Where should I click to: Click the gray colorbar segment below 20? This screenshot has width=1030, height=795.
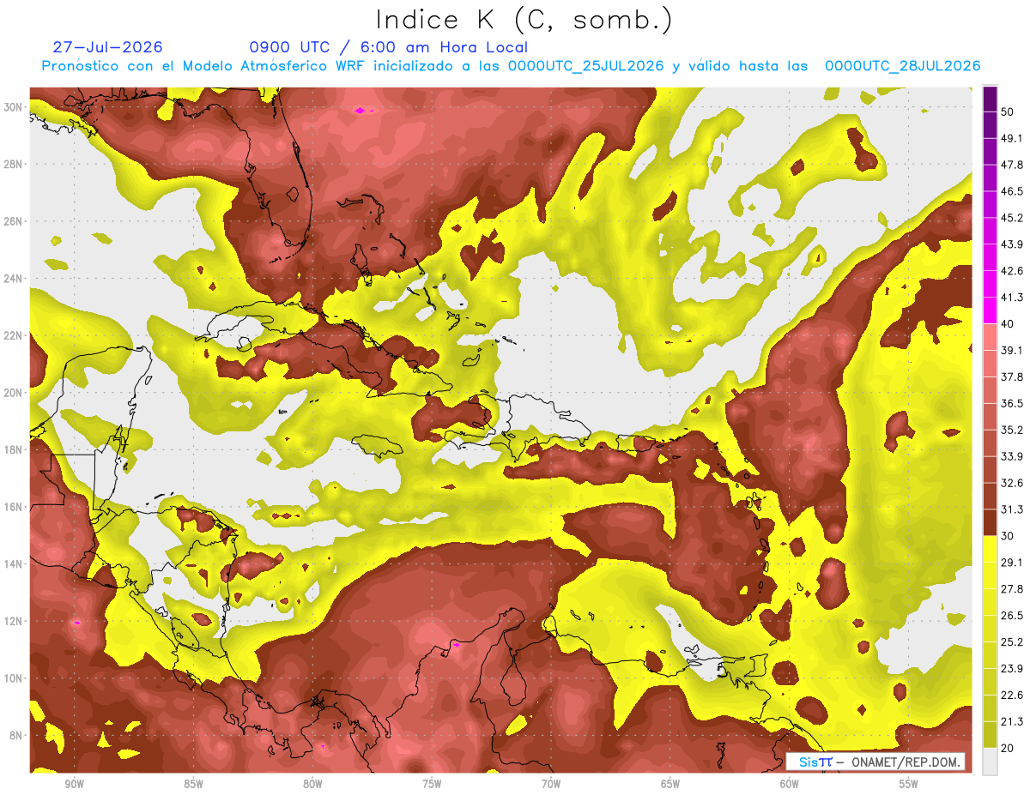(x=990, y=762)
